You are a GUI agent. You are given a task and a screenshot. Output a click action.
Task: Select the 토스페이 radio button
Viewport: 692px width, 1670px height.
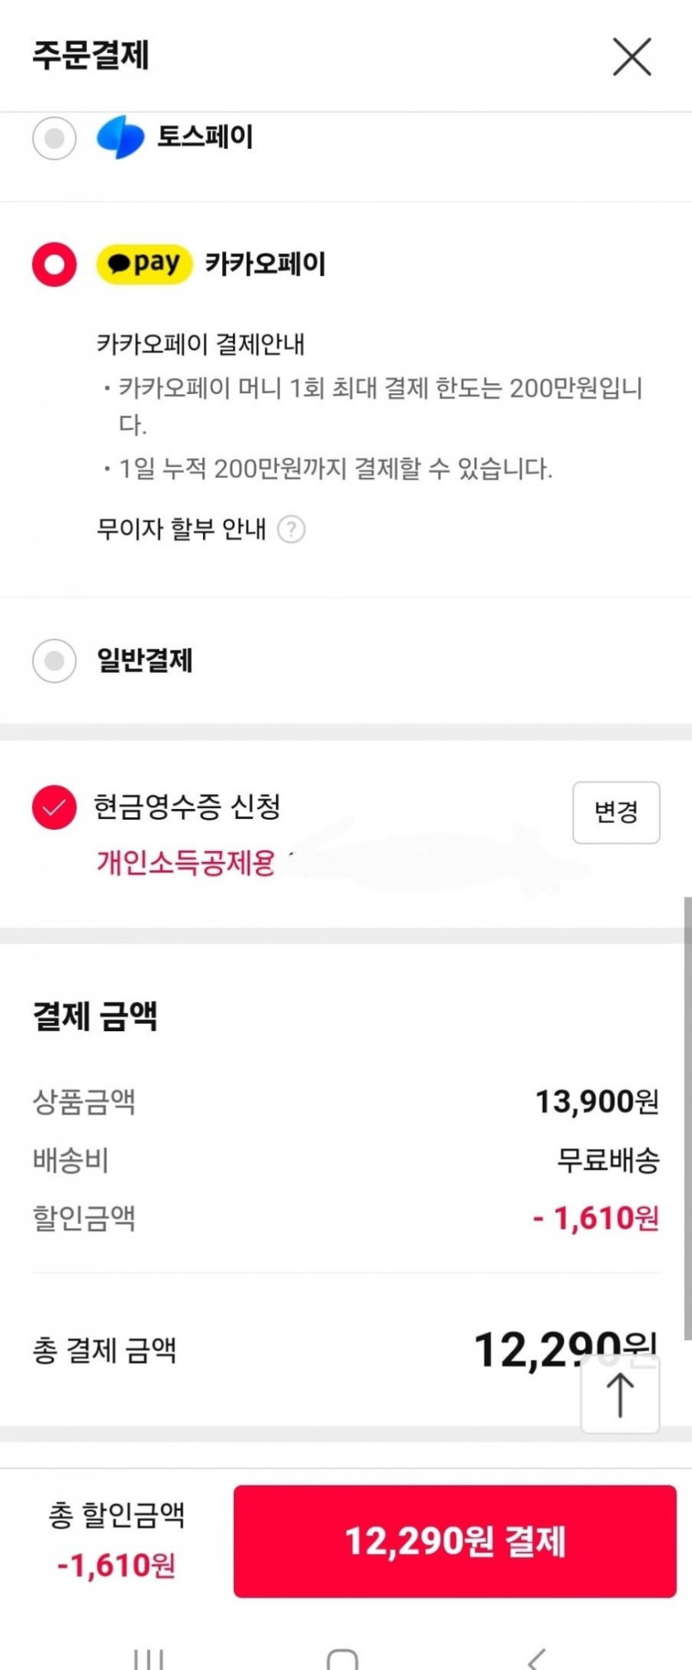pyautogui.click(x=55, y=138)
